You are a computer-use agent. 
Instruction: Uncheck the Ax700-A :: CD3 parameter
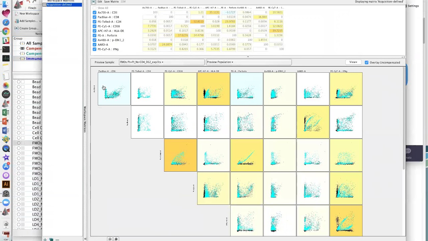click(x=94, y=12)
